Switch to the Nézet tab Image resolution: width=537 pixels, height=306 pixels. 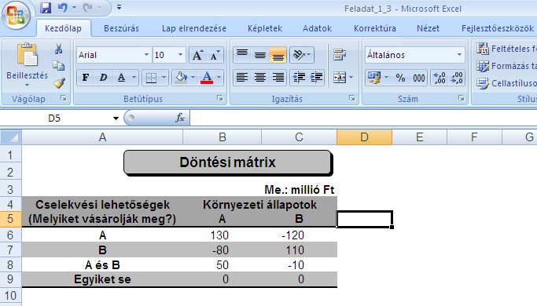428,28
